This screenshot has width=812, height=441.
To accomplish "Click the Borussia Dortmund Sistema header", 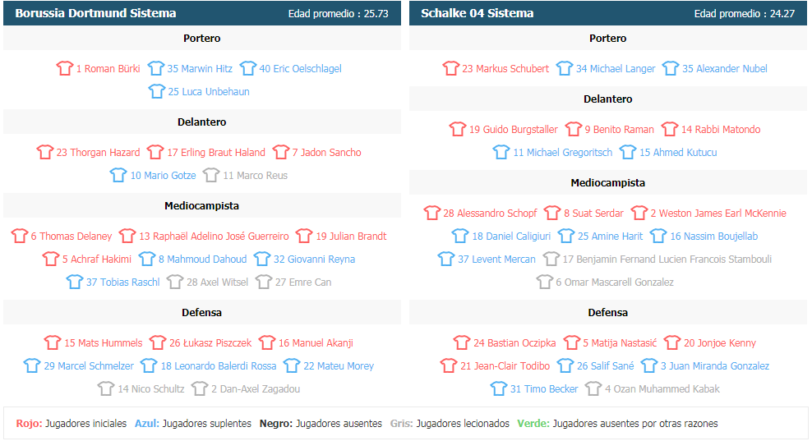I will pyautogui.click(x=95, y=13).
